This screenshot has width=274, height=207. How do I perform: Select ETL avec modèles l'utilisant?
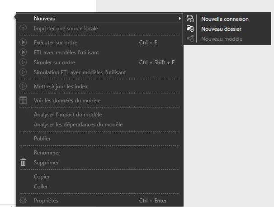click(66, 53)
